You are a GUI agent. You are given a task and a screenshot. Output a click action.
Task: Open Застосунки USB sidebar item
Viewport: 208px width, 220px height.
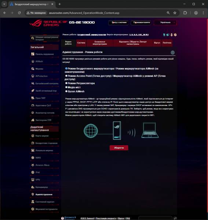coord(44,120)
